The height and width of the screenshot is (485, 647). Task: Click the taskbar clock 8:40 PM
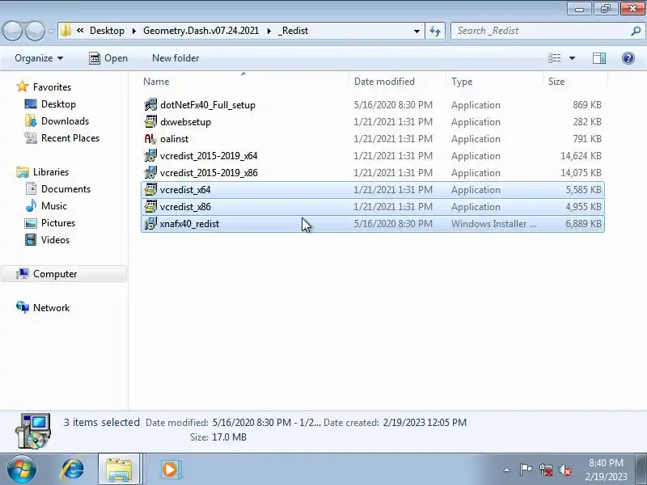(606, 462)
